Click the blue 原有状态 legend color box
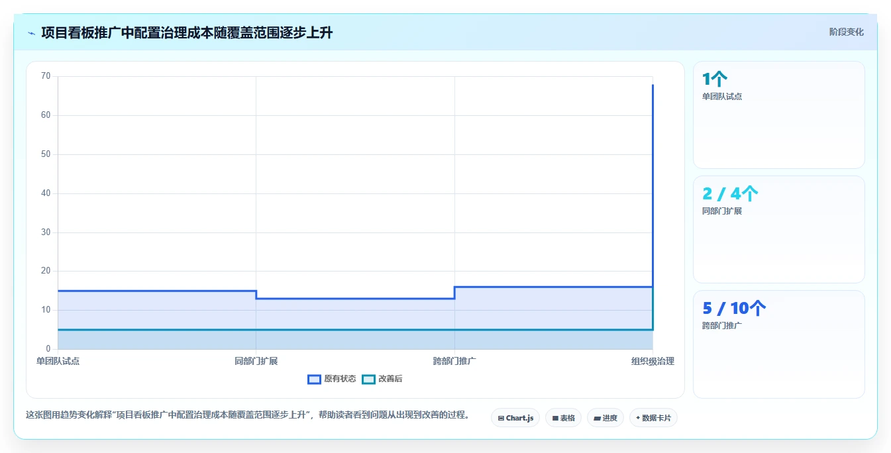891x453 pixels. (314, 379)
